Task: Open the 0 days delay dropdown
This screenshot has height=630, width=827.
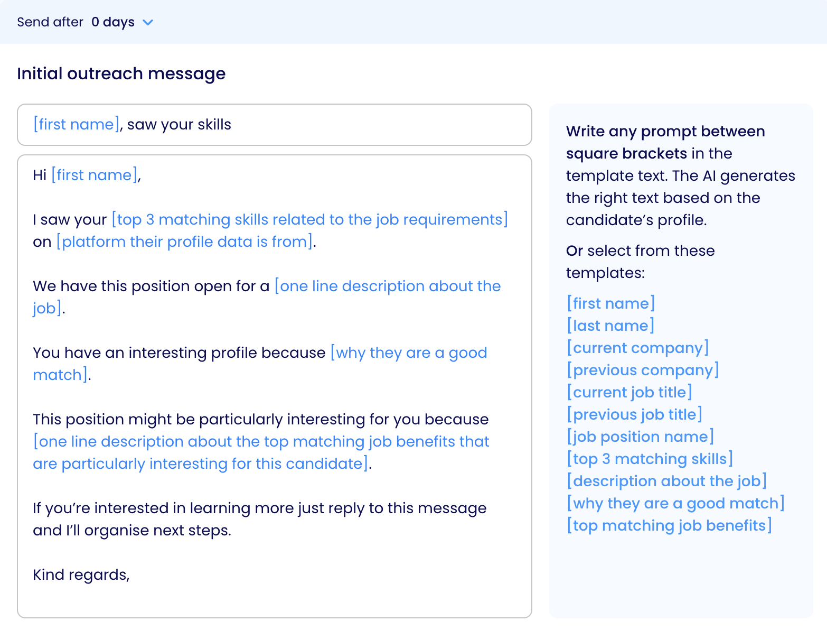Action: pos(113,22)
